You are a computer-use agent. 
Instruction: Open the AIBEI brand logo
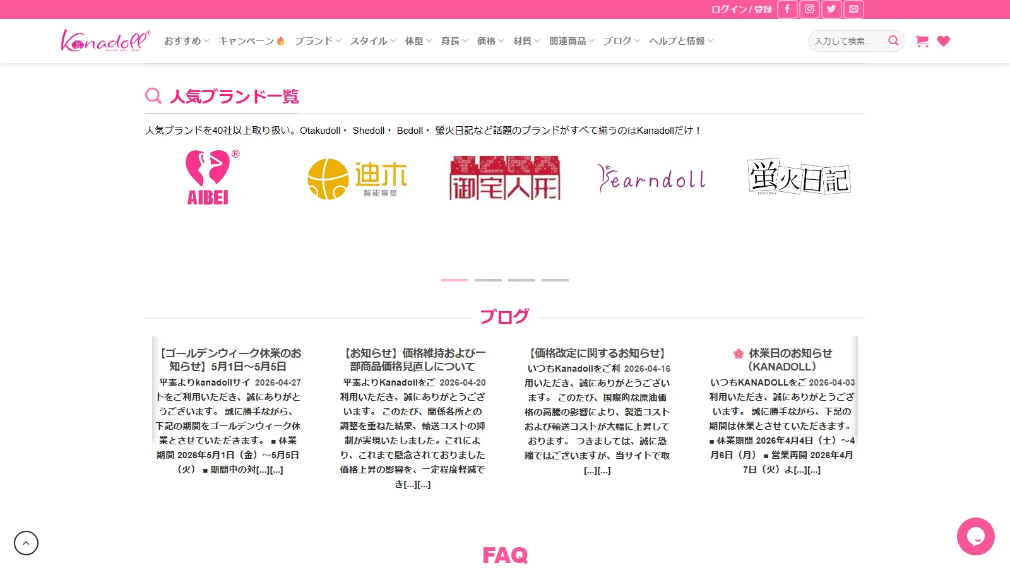pyautogui.click(x=212, y=177)
